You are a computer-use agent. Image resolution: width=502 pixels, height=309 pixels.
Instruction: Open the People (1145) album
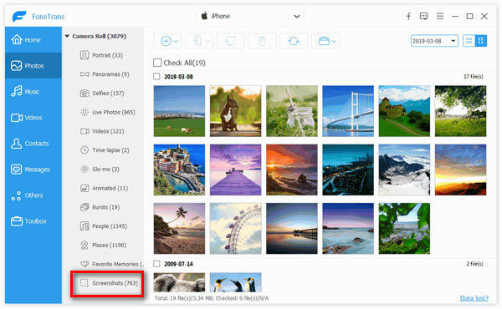pyautogui.click(x=104, y=226)
